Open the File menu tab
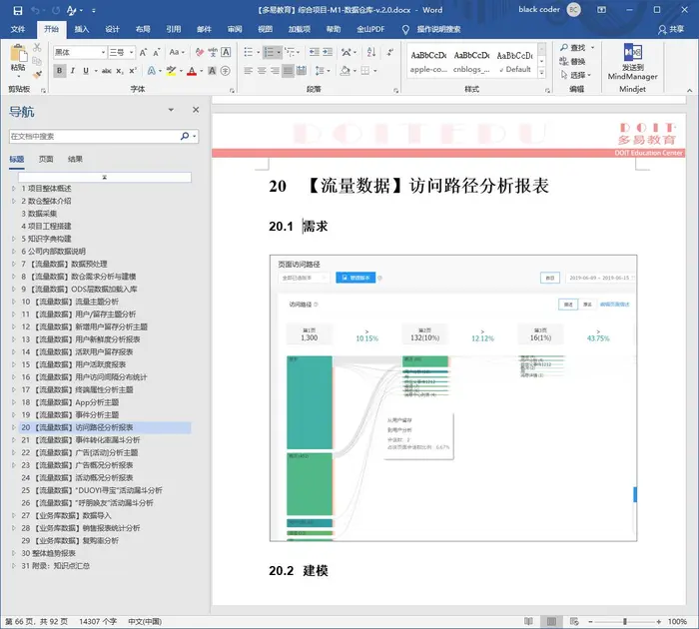The height and width of the screenshot is (629, 699). (x=18, y=29)
